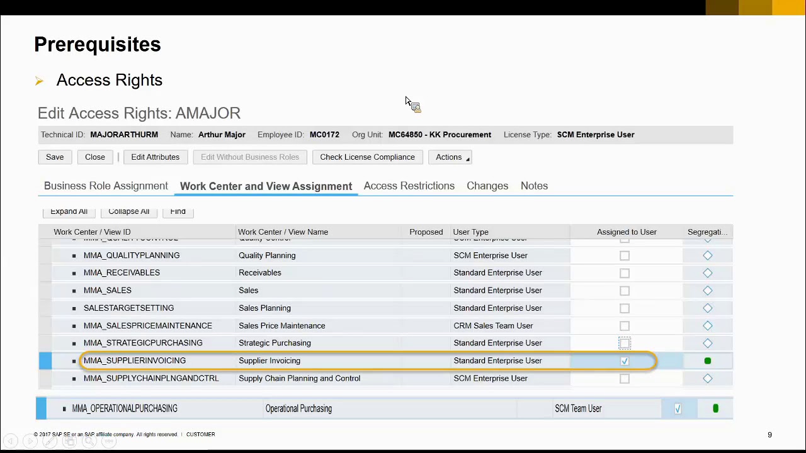Open the Notes tab

tap(534, 186)
